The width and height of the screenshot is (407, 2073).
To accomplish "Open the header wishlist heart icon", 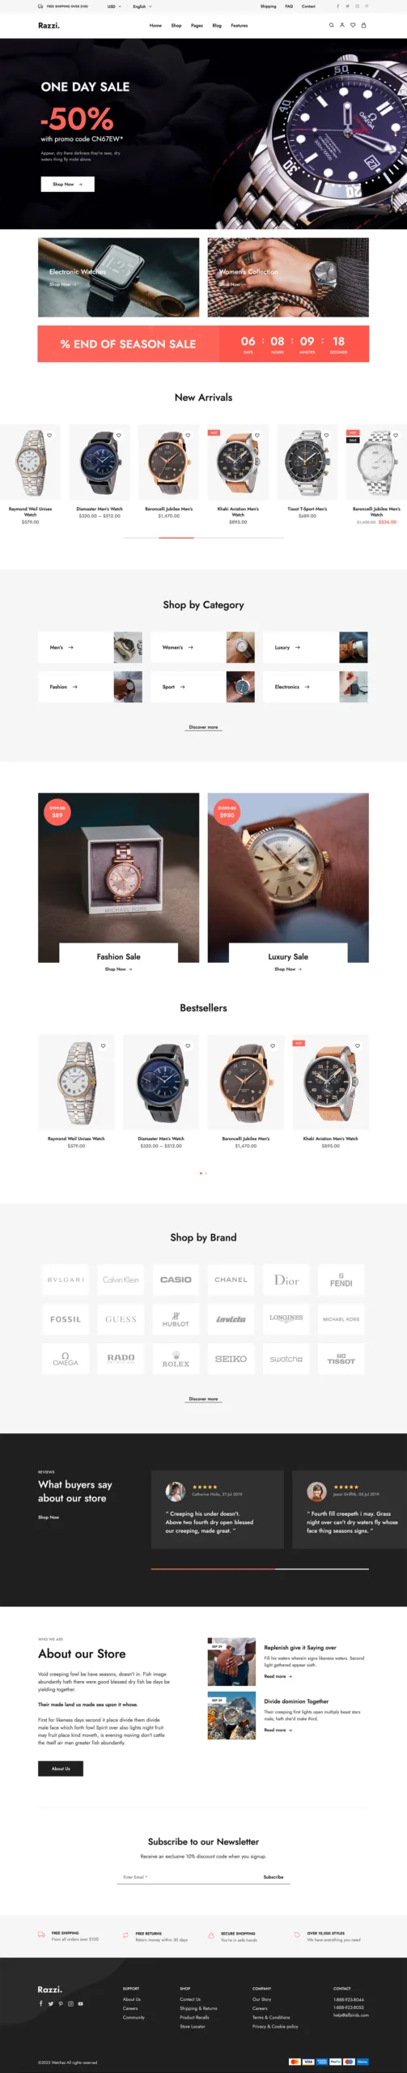I will pyautogui.click(x=353, y=25).
